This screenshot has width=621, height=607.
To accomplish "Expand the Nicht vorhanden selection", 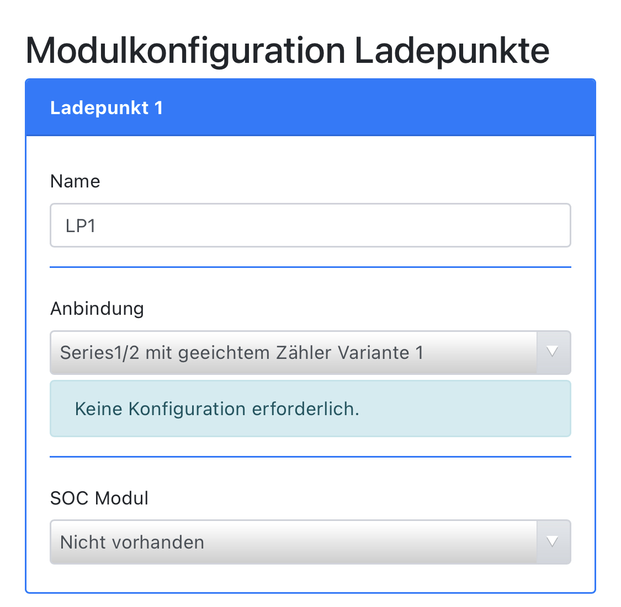I will pos(132,542).
